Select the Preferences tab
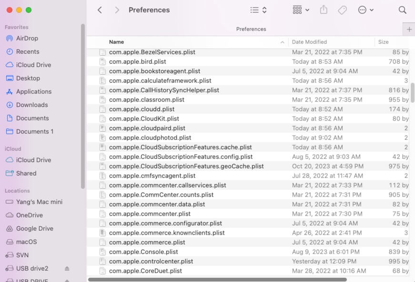Viewport: 415px width, 282px height. (251, 29)
